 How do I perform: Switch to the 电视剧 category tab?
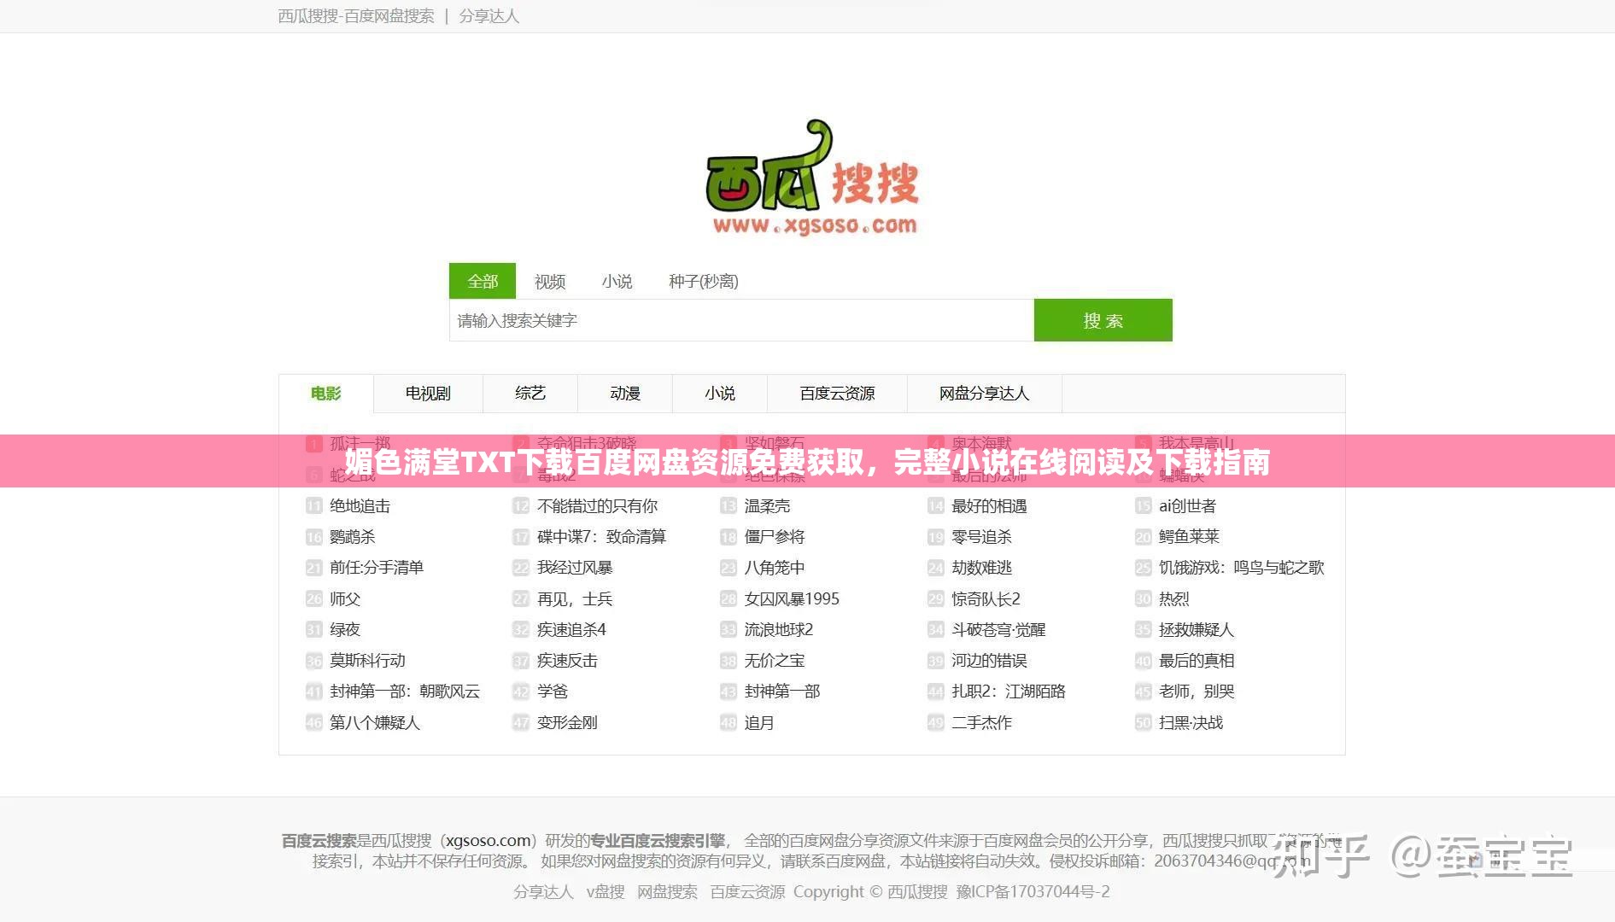coord(428,394)
